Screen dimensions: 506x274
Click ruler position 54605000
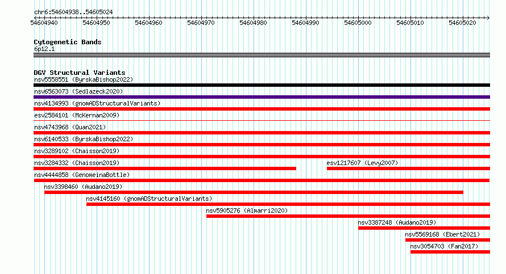click(358, 23)
